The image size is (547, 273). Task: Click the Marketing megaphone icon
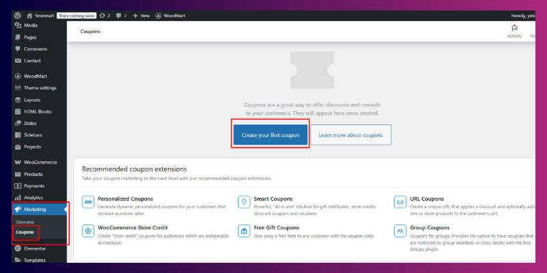18,210
